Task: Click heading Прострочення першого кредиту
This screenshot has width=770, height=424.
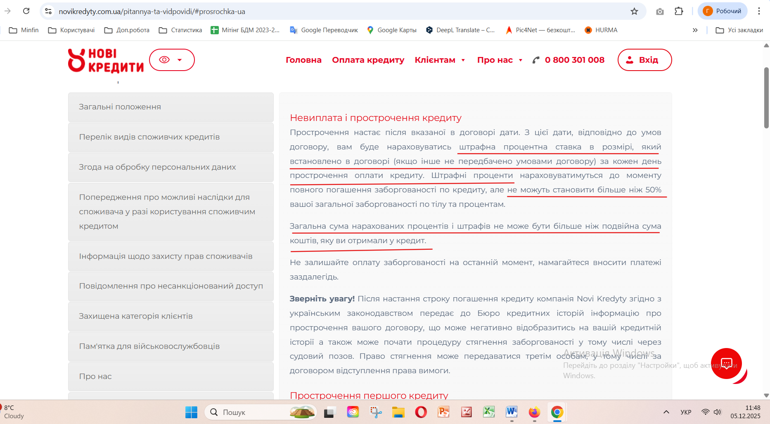Action: (x=369, y=396)
